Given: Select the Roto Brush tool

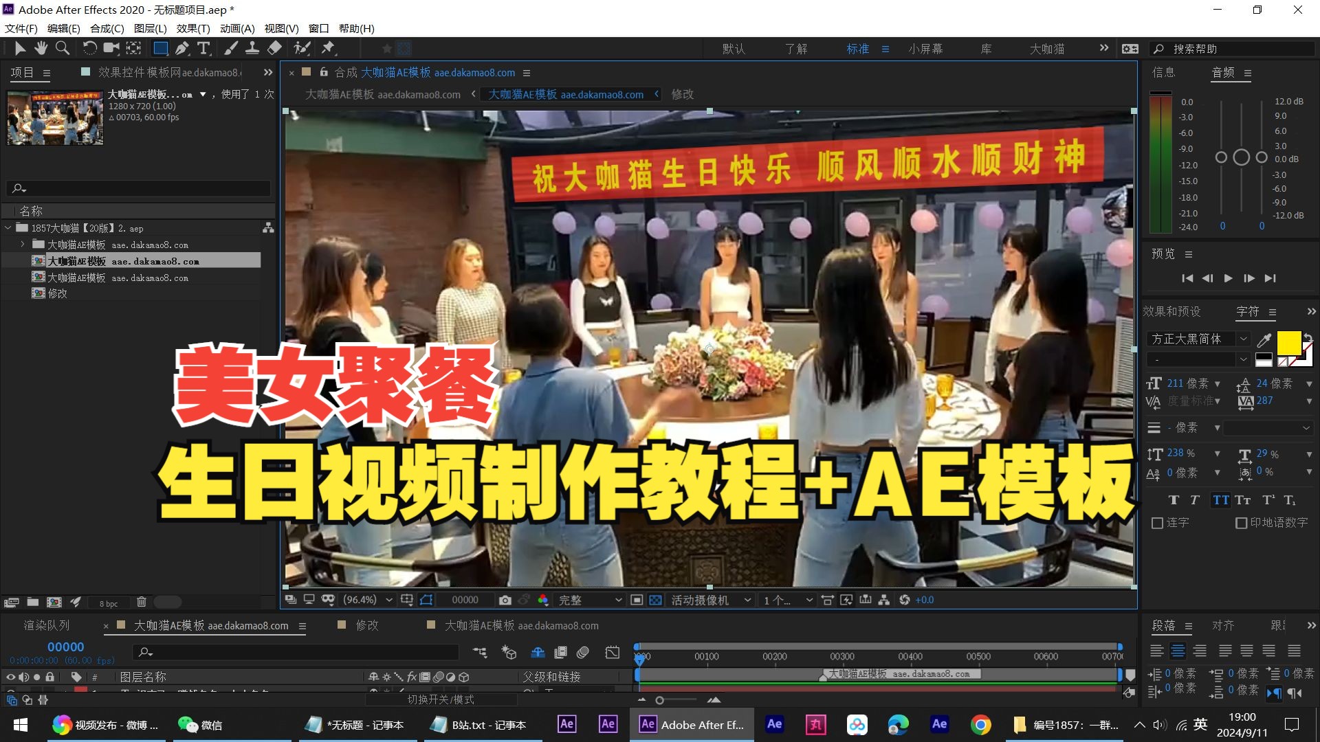Looking at the screenshot, I should [x=302, y=48].
